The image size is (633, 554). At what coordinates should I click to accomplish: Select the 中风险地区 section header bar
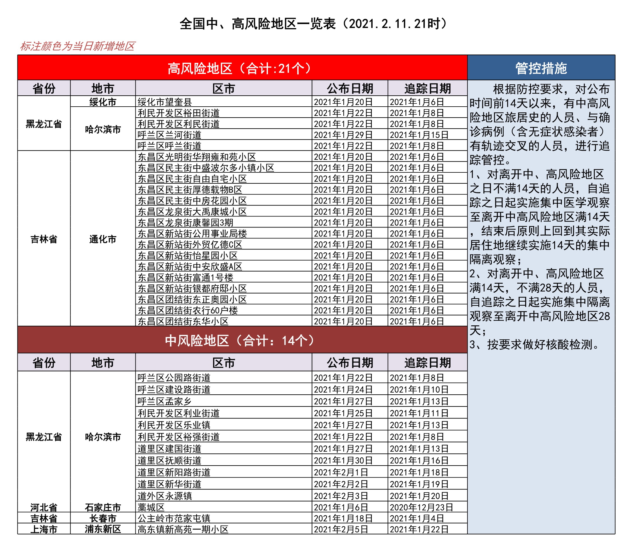242,340
